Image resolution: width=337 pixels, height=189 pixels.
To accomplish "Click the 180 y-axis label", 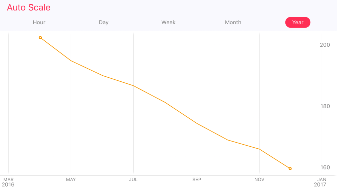I will 325,106.
